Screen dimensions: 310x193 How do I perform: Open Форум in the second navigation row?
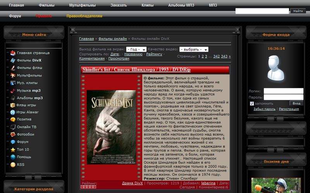[x=15, y=16]
